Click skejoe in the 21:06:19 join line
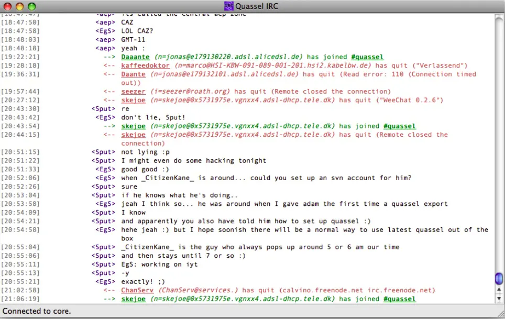The height and width of the screenshot is (319, 505). (134, 299)
